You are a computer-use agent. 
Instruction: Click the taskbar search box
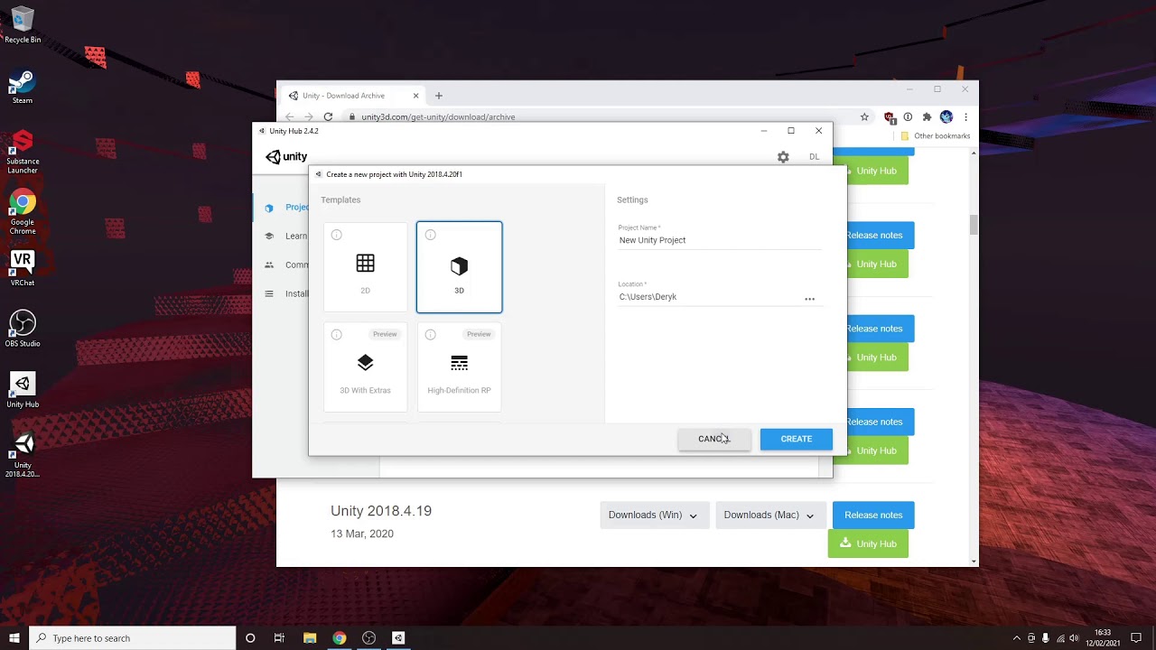tap(133, 638)
